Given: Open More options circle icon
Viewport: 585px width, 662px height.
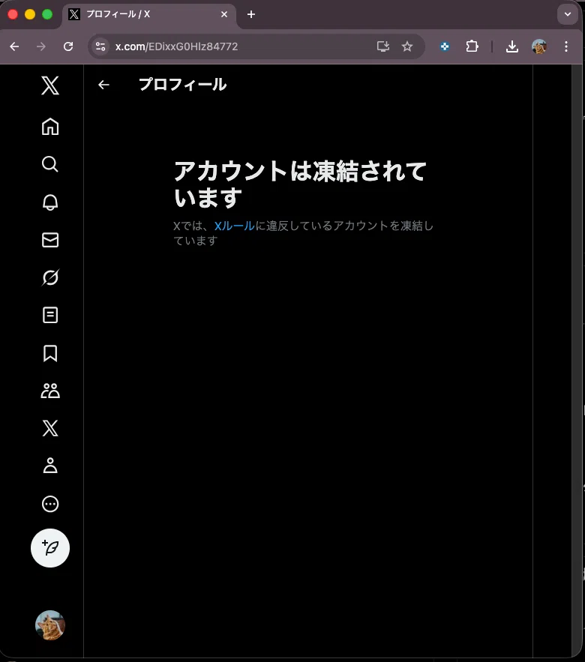Looking at the screenshot, I should pyautogui.click(x=50, y=504).
